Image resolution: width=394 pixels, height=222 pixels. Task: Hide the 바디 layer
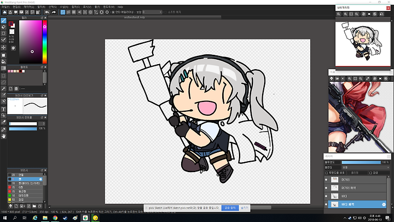click(326, 196)
